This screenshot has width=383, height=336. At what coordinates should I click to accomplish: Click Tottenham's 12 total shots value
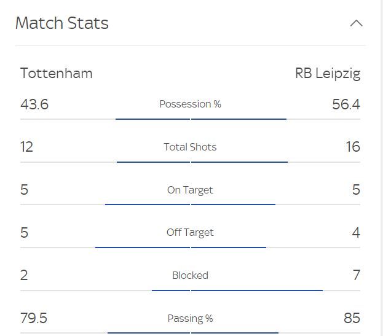click(x=26, y=147)
